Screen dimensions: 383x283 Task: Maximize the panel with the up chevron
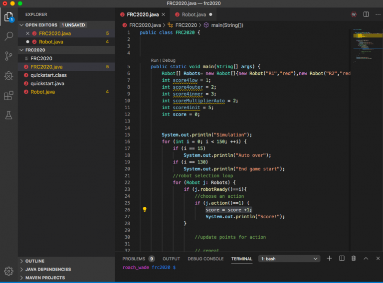point(366,259)
